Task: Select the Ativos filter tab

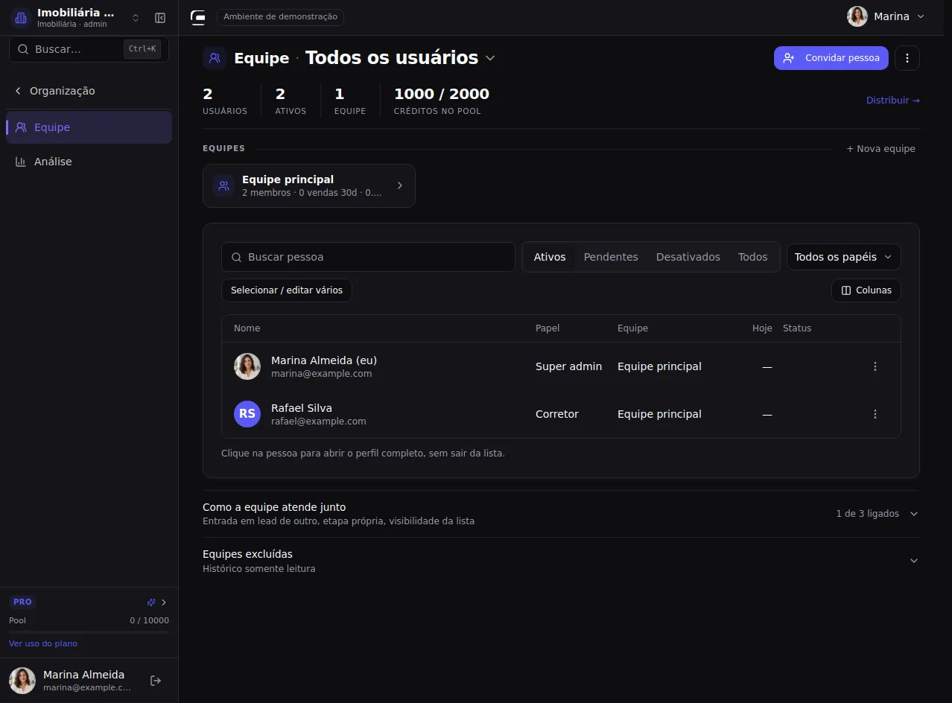Action: tap(550, 257)
